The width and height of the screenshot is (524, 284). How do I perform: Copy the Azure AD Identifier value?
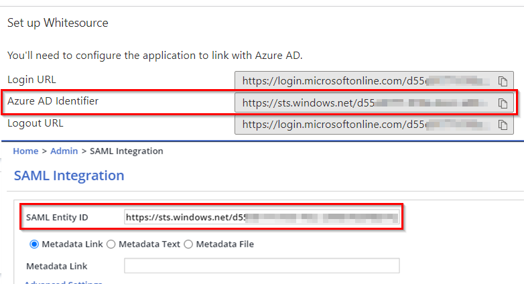tap(503, 103)
